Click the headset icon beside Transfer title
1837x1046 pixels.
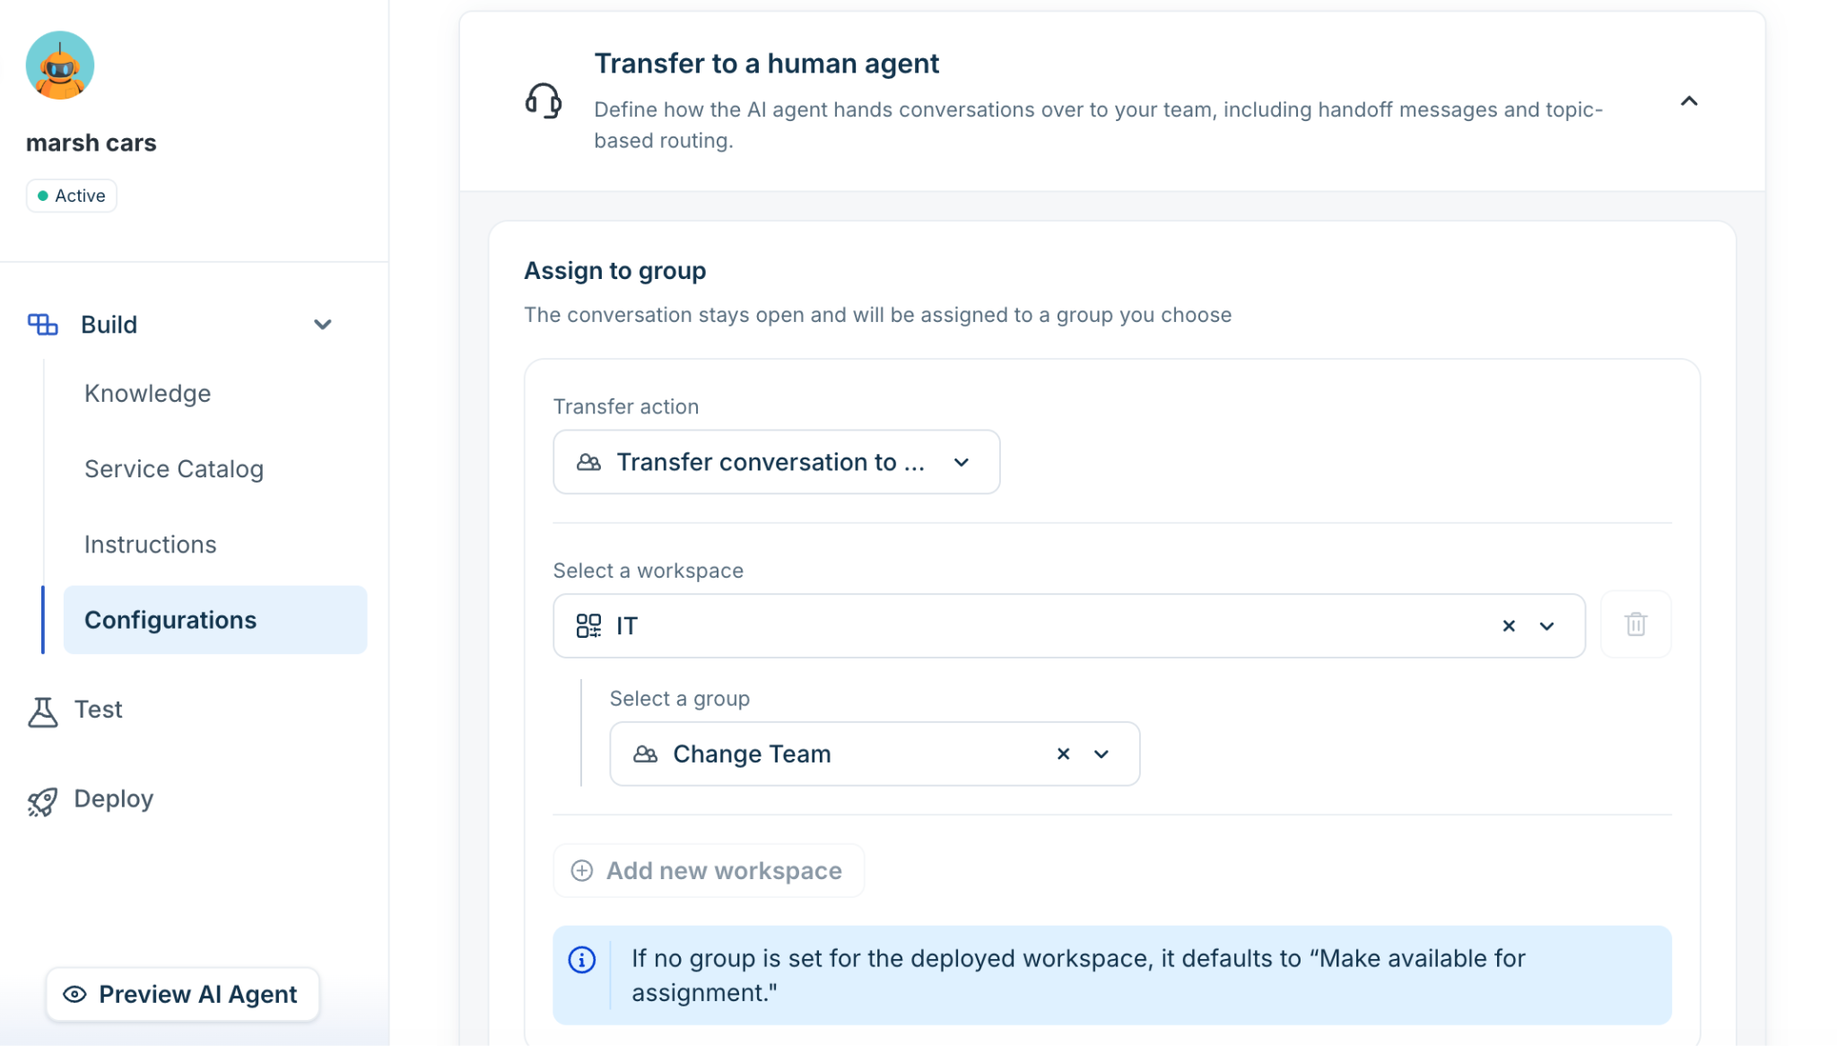pyautogui.click(x=544, y=100)
